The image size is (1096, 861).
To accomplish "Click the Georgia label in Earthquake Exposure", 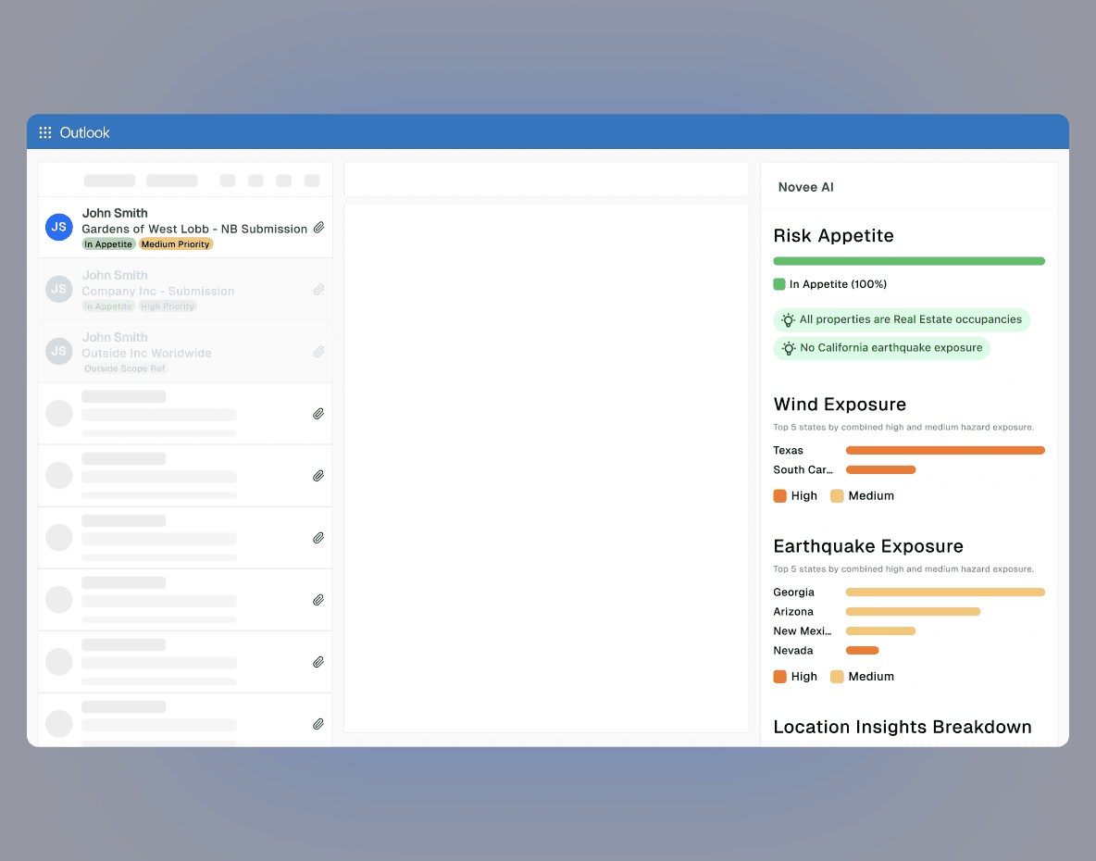I will pyautogui.click(x=794, y=593).
